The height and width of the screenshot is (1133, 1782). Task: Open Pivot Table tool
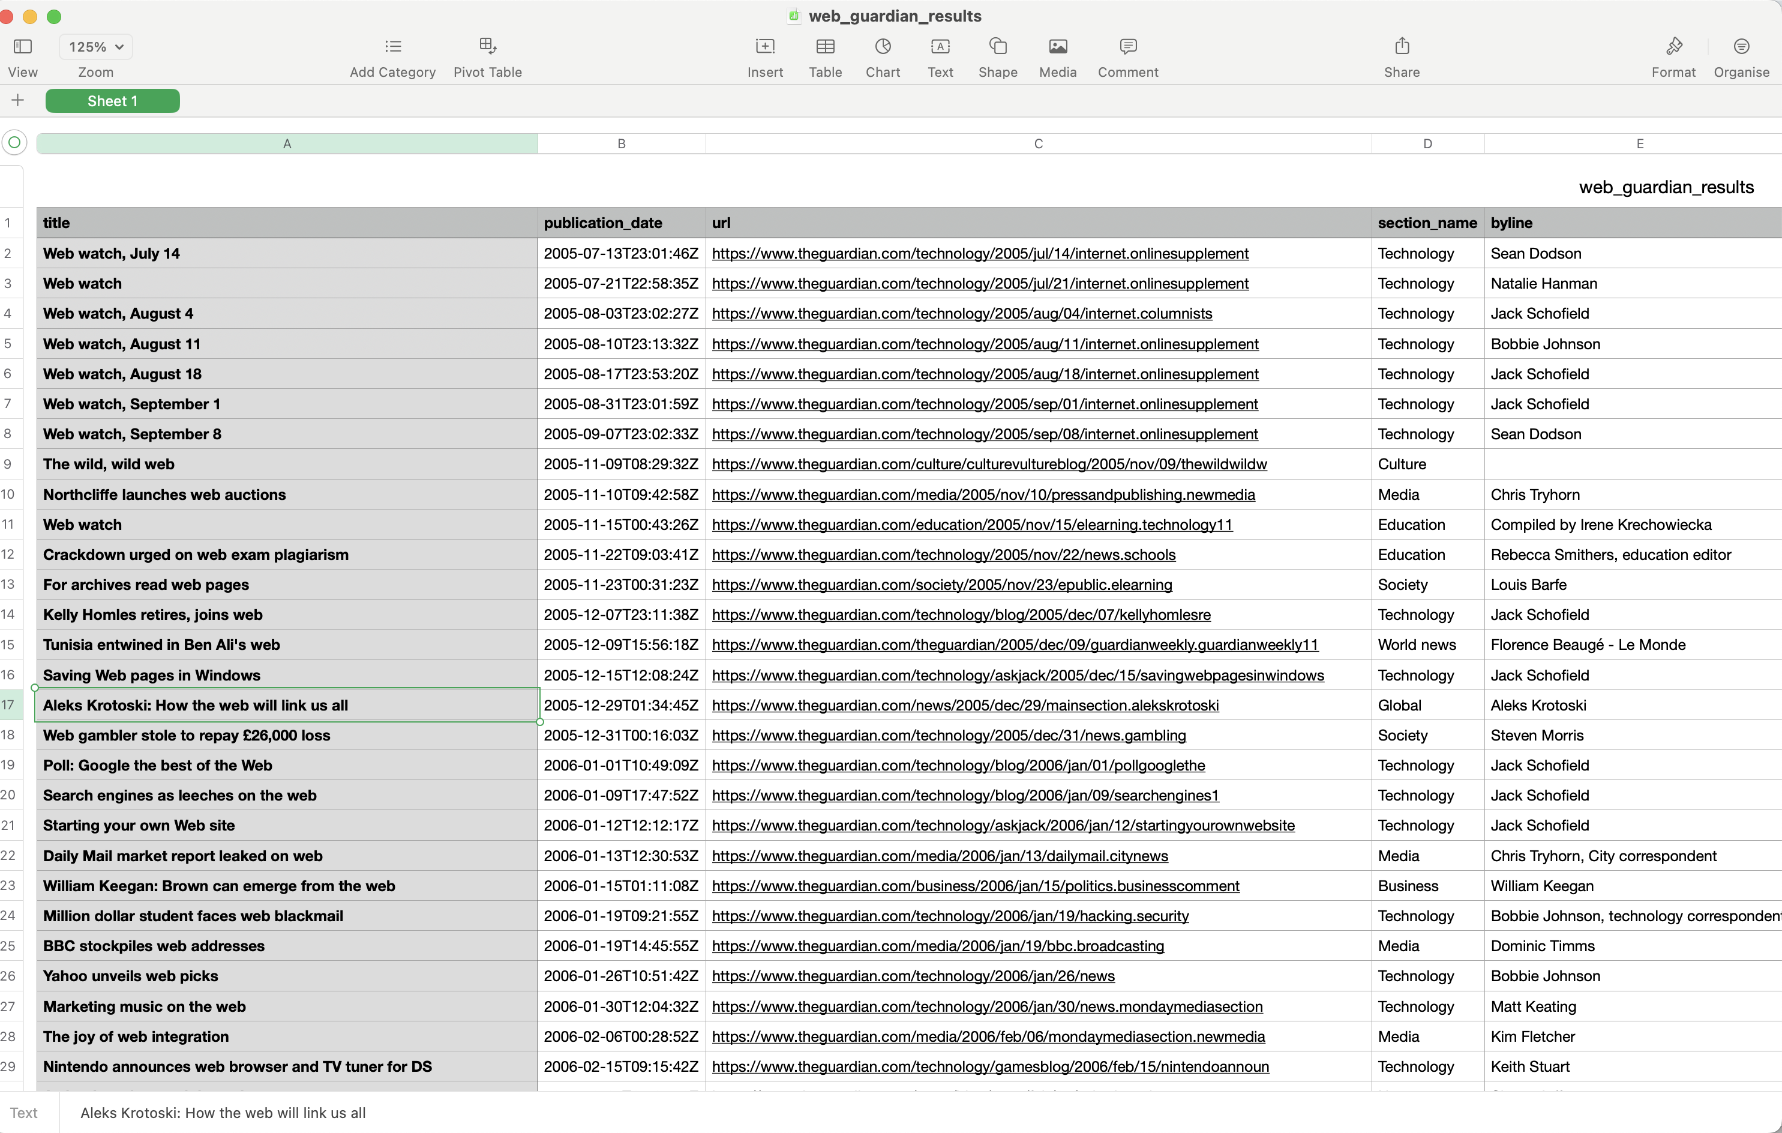tap(487, 47)
